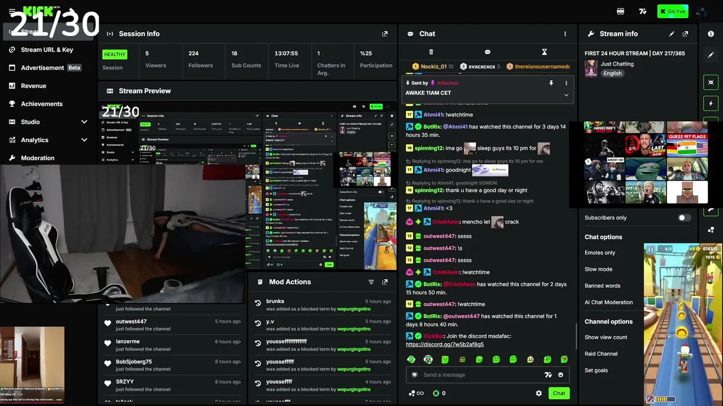Select Slow mode chat option
Screen dimensions: 723x406
tap(598, 269)
